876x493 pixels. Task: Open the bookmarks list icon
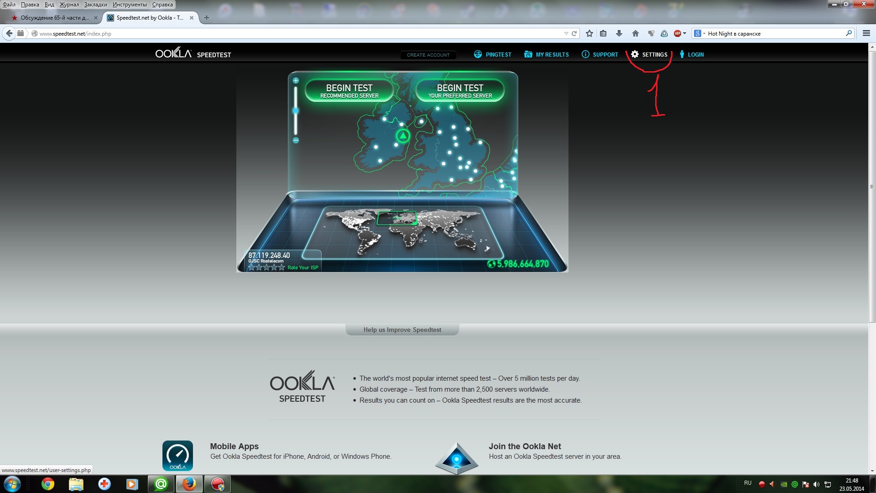(x=603, y=33)
